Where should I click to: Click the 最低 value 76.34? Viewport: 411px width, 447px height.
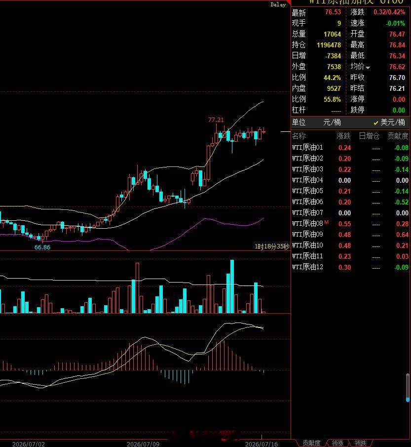(397, 56)
